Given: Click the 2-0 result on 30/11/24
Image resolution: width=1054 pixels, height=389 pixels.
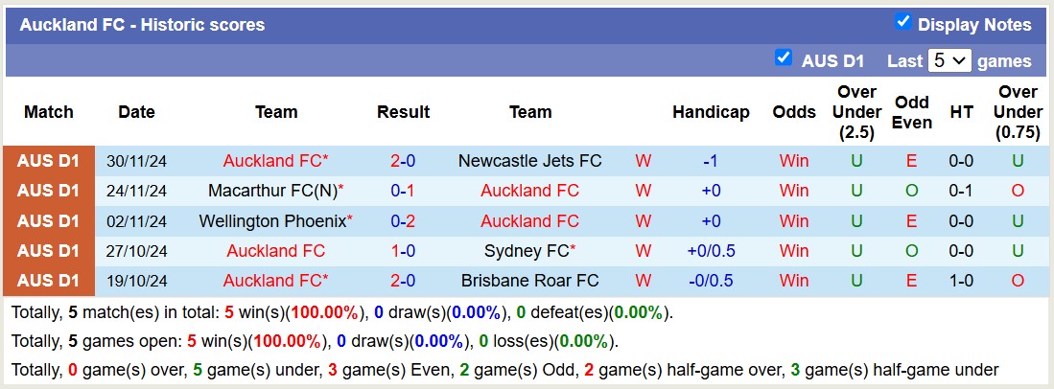Looking at the screenshot, I should (x=403, y=161).
